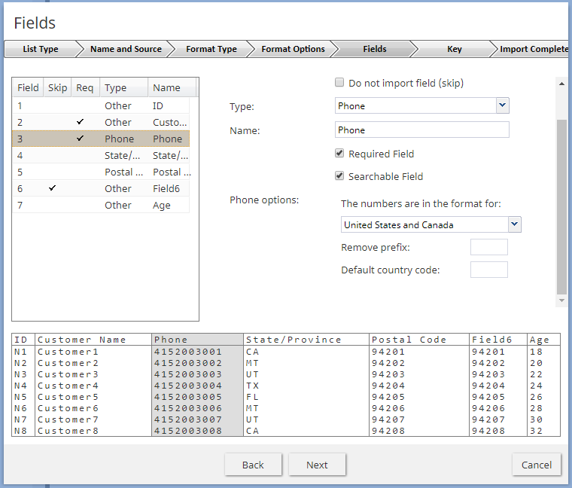Open the Format Type step
Screen dimensions: 572x488
point(211,49)
